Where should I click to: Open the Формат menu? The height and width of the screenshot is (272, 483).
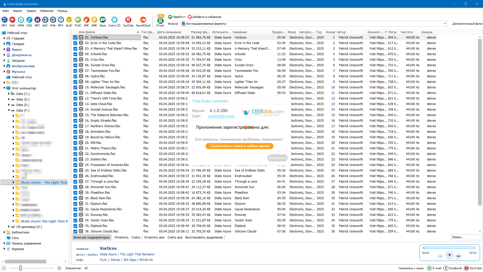click(18, 11)
